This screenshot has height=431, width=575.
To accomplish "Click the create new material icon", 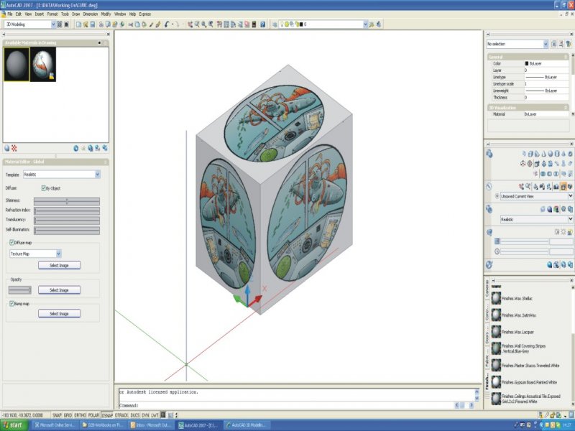I will [75, 148].
